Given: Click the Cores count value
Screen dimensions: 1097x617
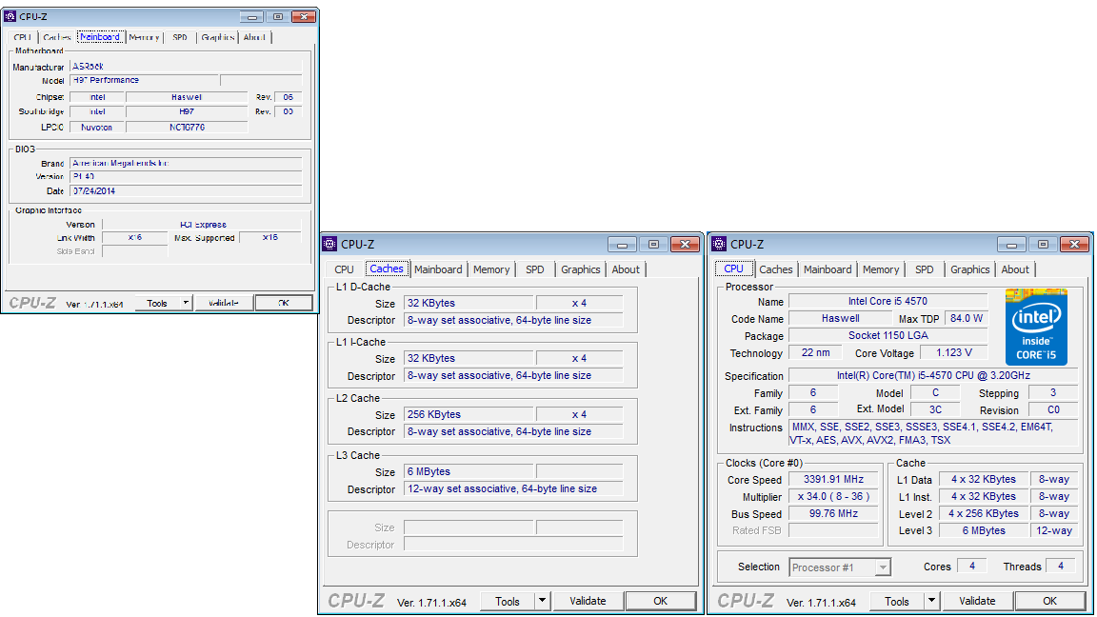Looking at the screenshot, I should (x=971, y=566).
